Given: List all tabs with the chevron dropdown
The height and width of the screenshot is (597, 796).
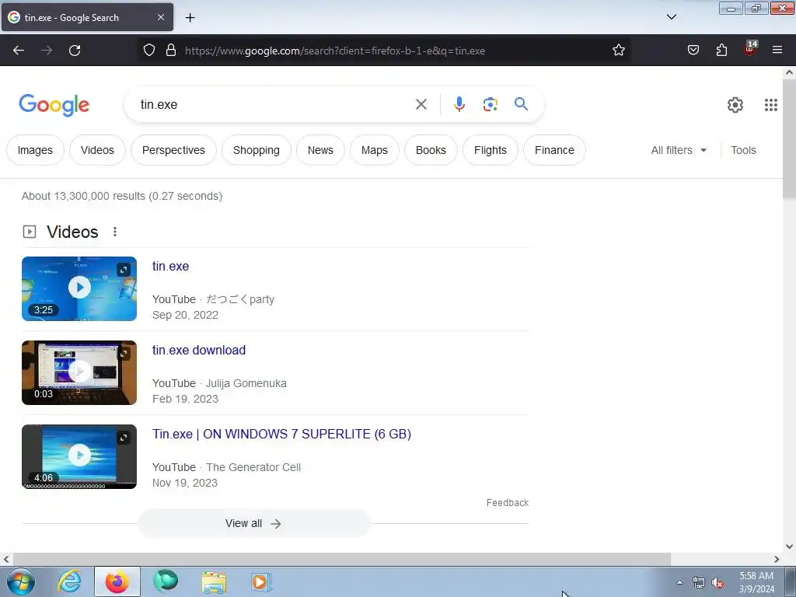Looking at the screenshot, I should 671,17.
